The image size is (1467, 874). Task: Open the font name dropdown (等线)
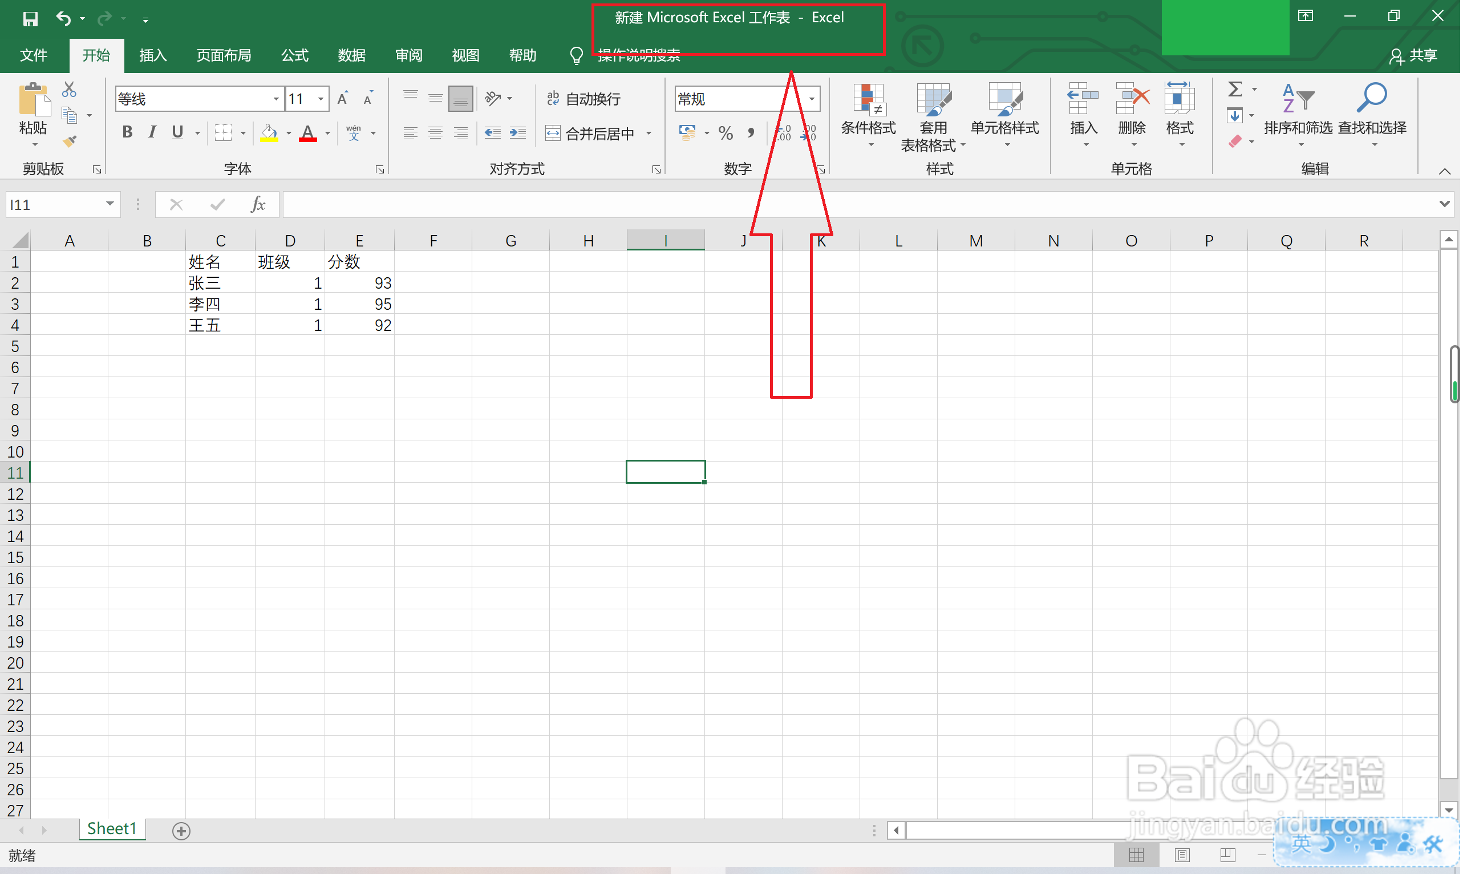tap(277, 99)
